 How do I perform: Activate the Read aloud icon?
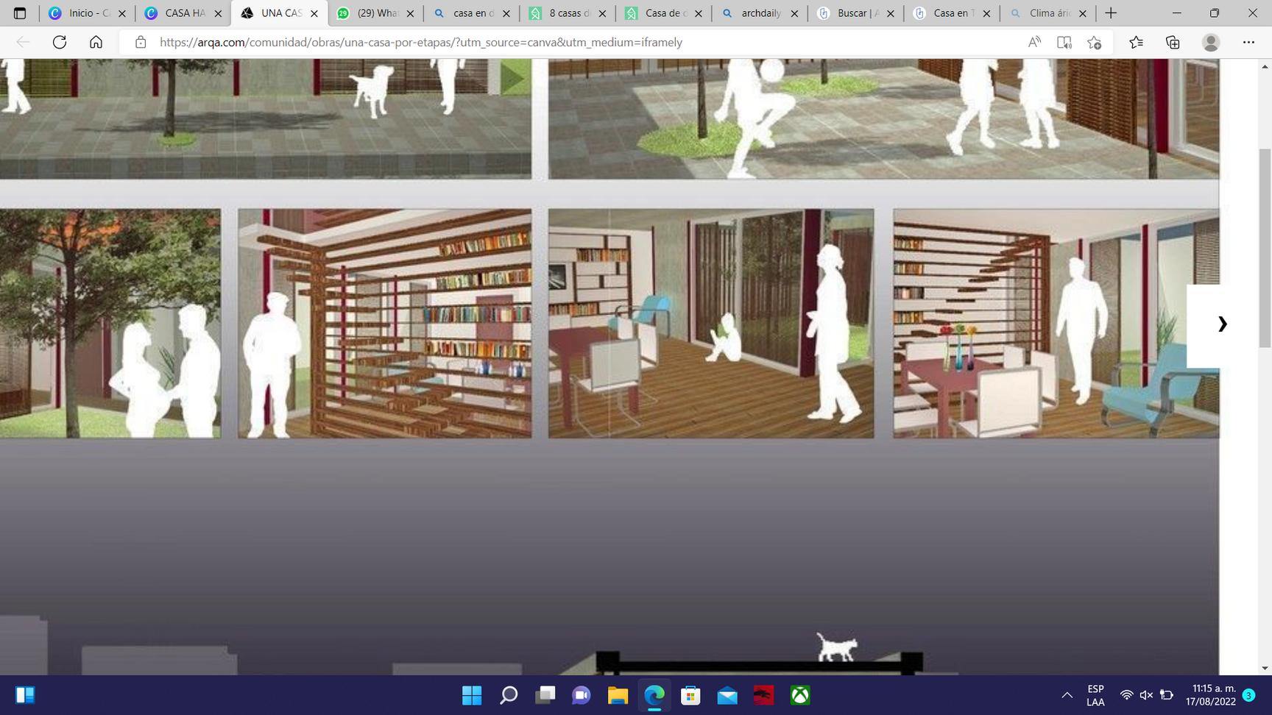[1034, 42]
